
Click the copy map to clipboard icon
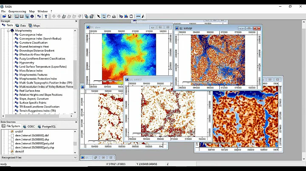pos(131,17)
